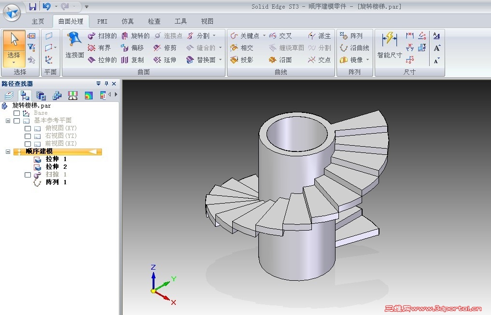Screen dimensions: 491x315
Task: Switch to the 曲面处理 ribbon tab
Action: pyautogui.click(x=71, y=21)
